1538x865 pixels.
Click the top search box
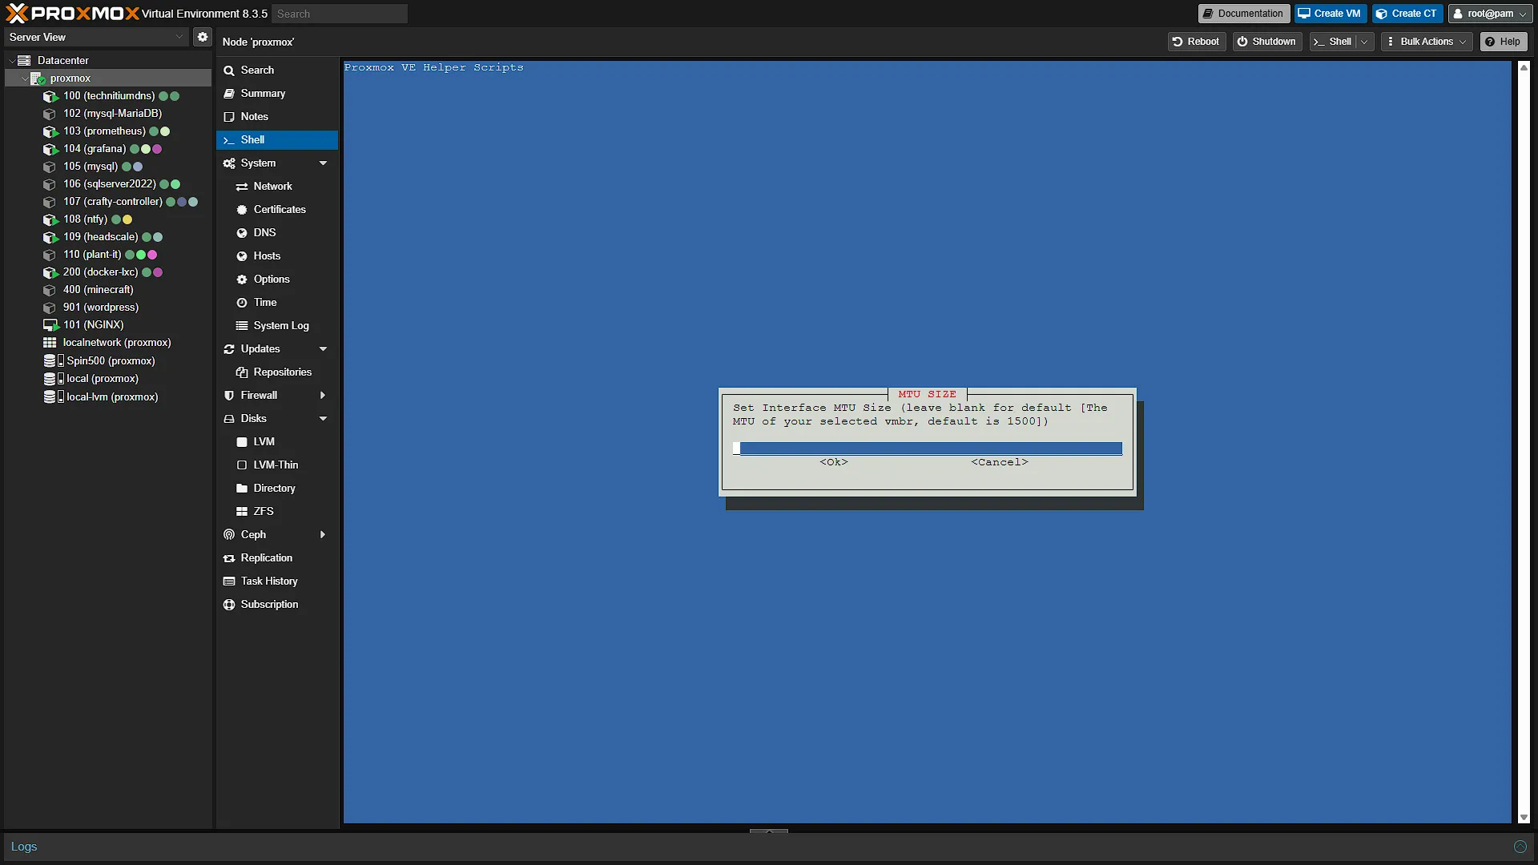(340, 14)
